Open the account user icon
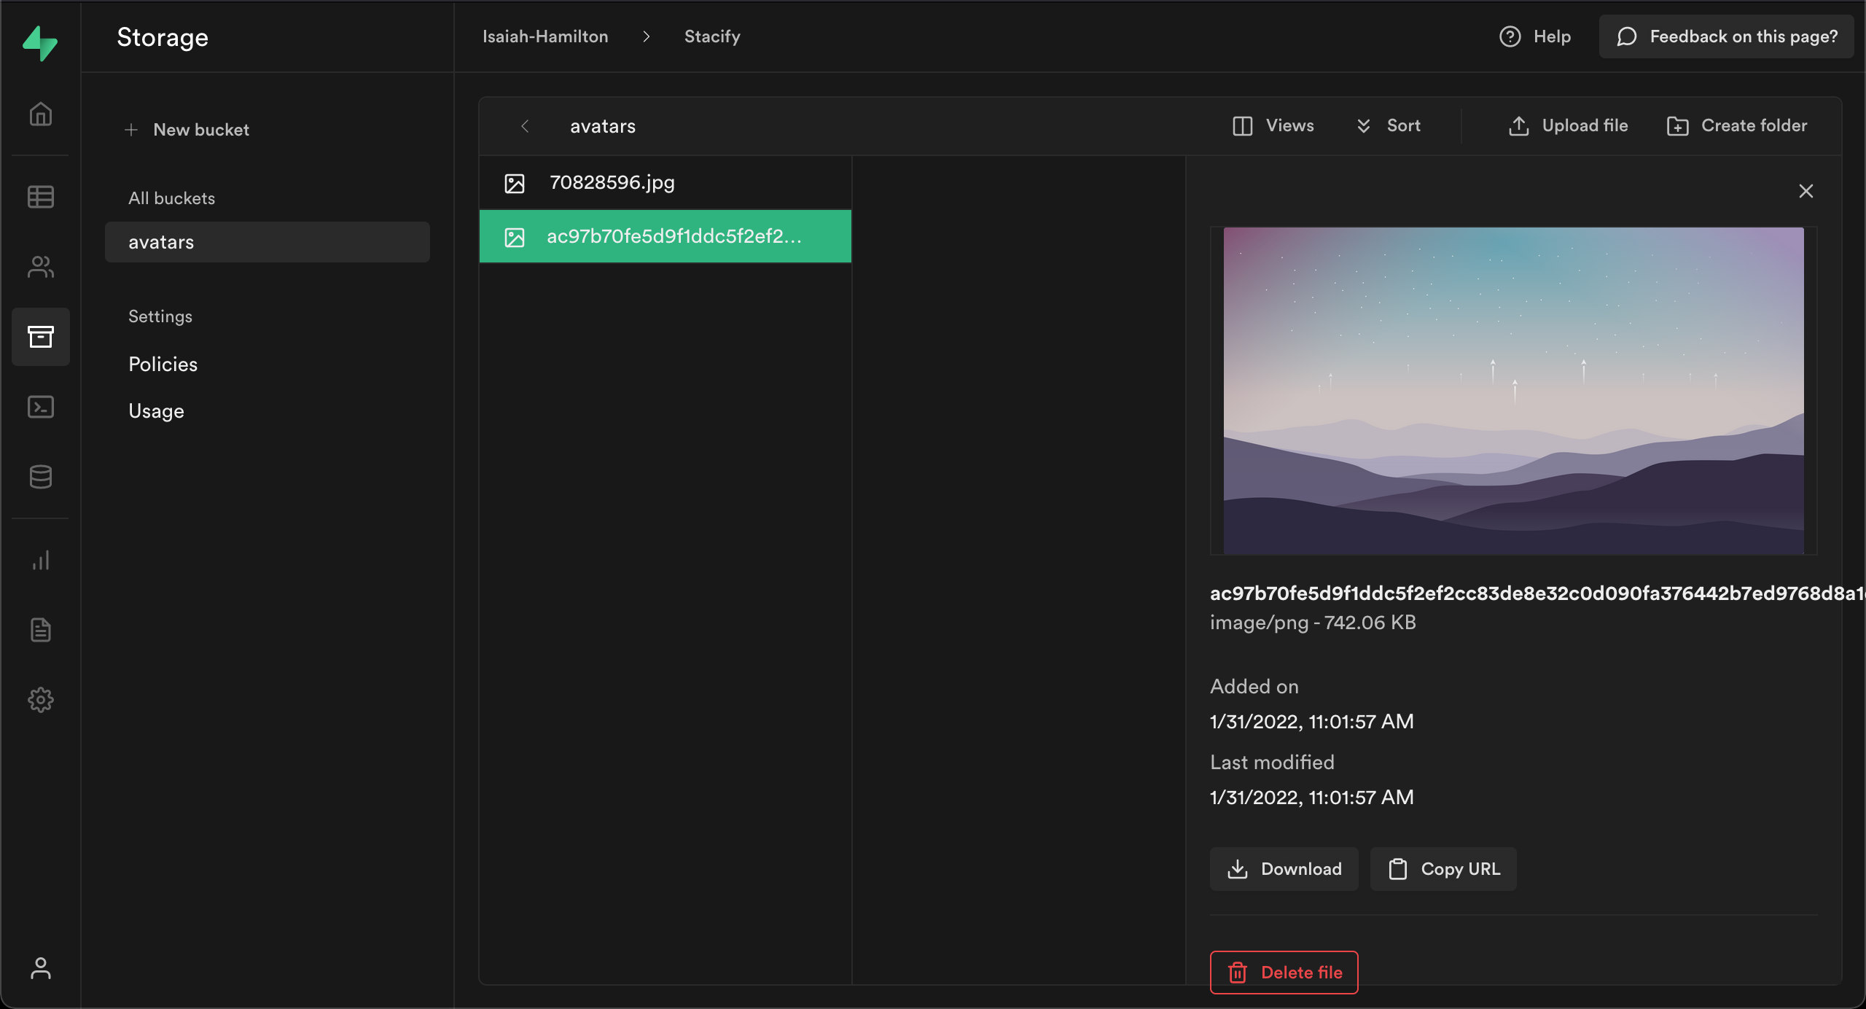 point(41,968)
